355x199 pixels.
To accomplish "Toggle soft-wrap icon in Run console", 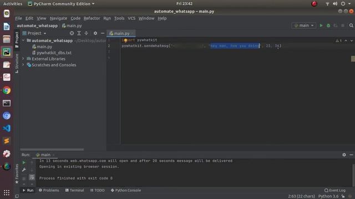I will (x=32, y=177).
